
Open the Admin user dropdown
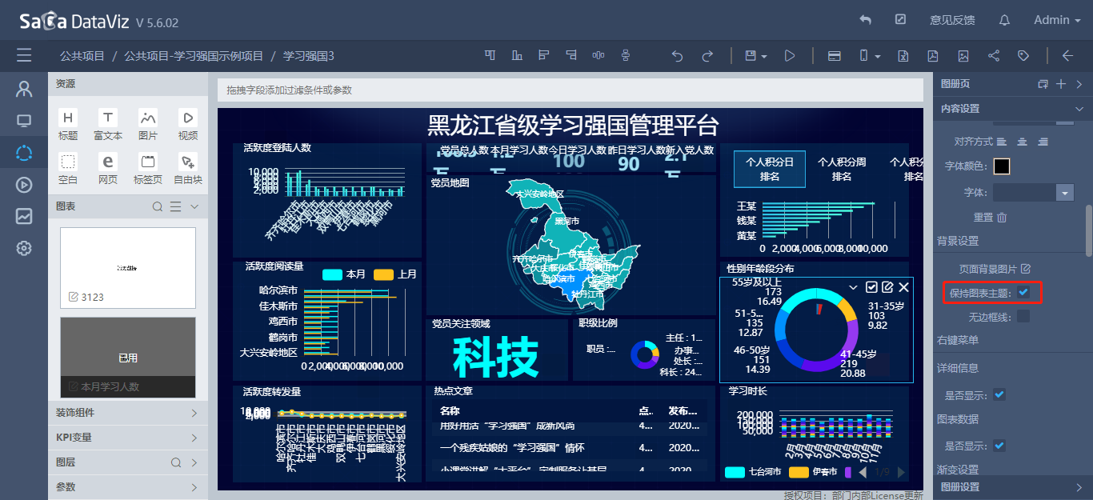(x=1057, y=20)
